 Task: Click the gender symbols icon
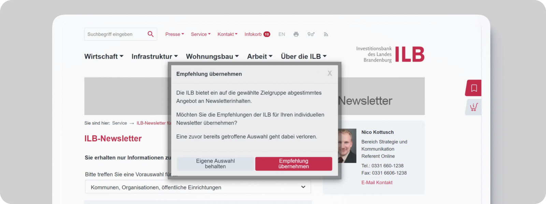311,34
